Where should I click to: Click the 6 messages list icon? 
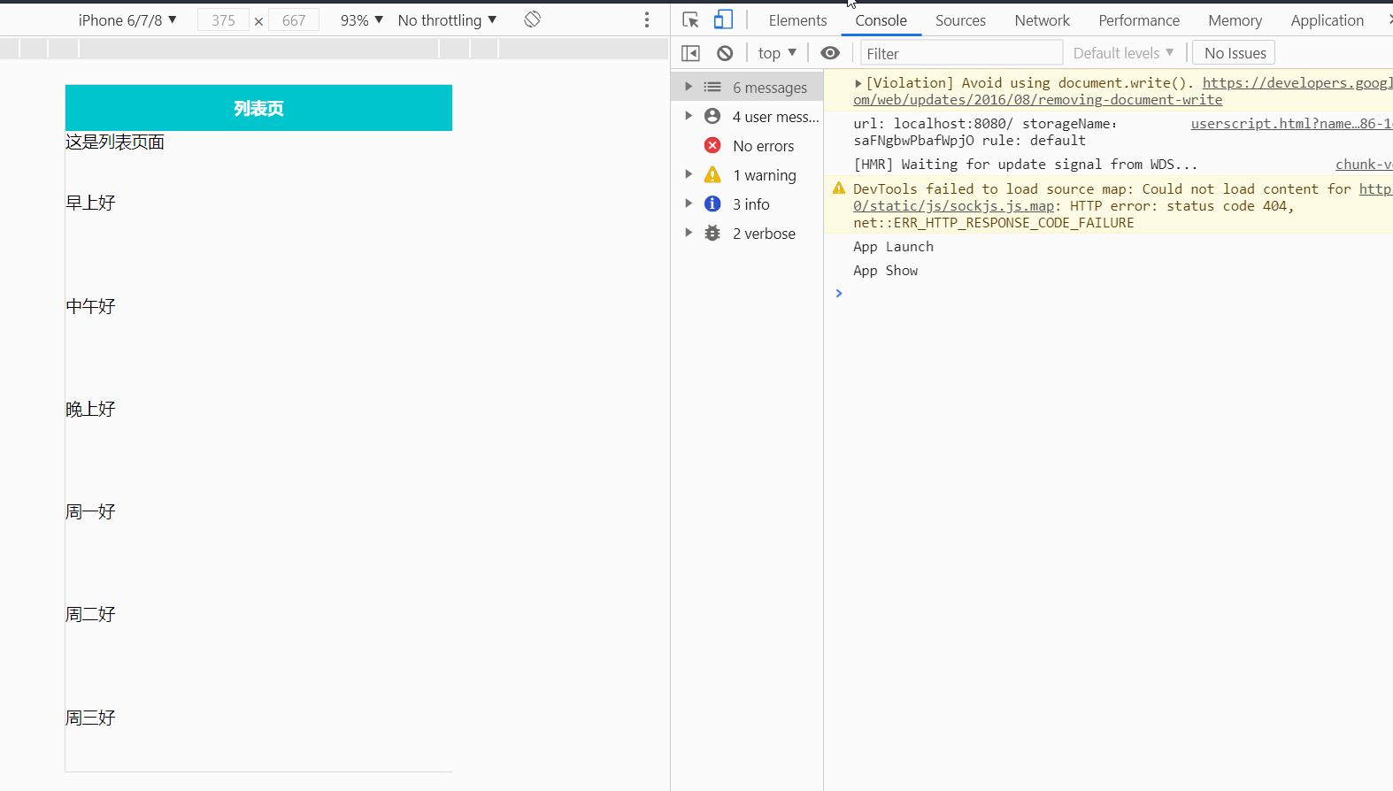[712, 87]
